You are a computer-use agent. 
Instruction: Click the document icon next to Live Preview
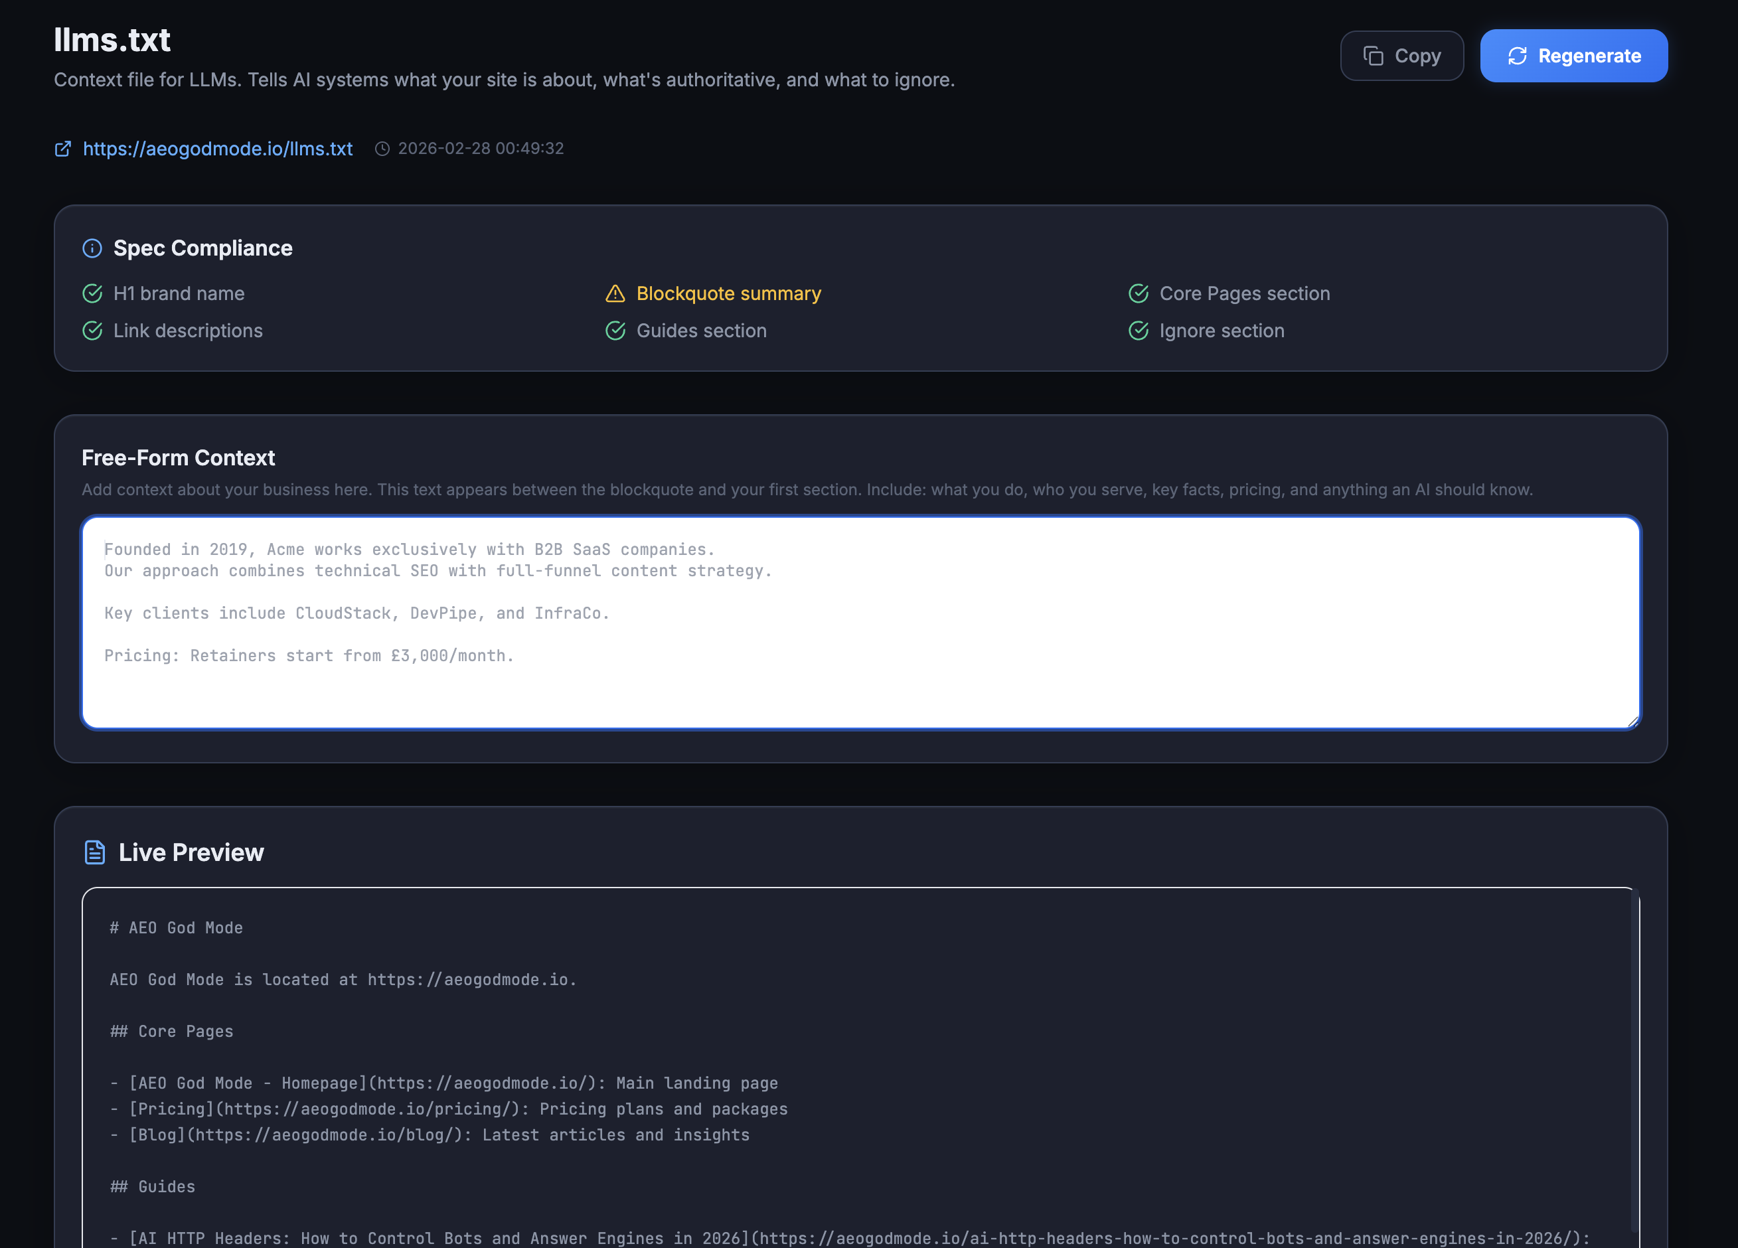94,851
